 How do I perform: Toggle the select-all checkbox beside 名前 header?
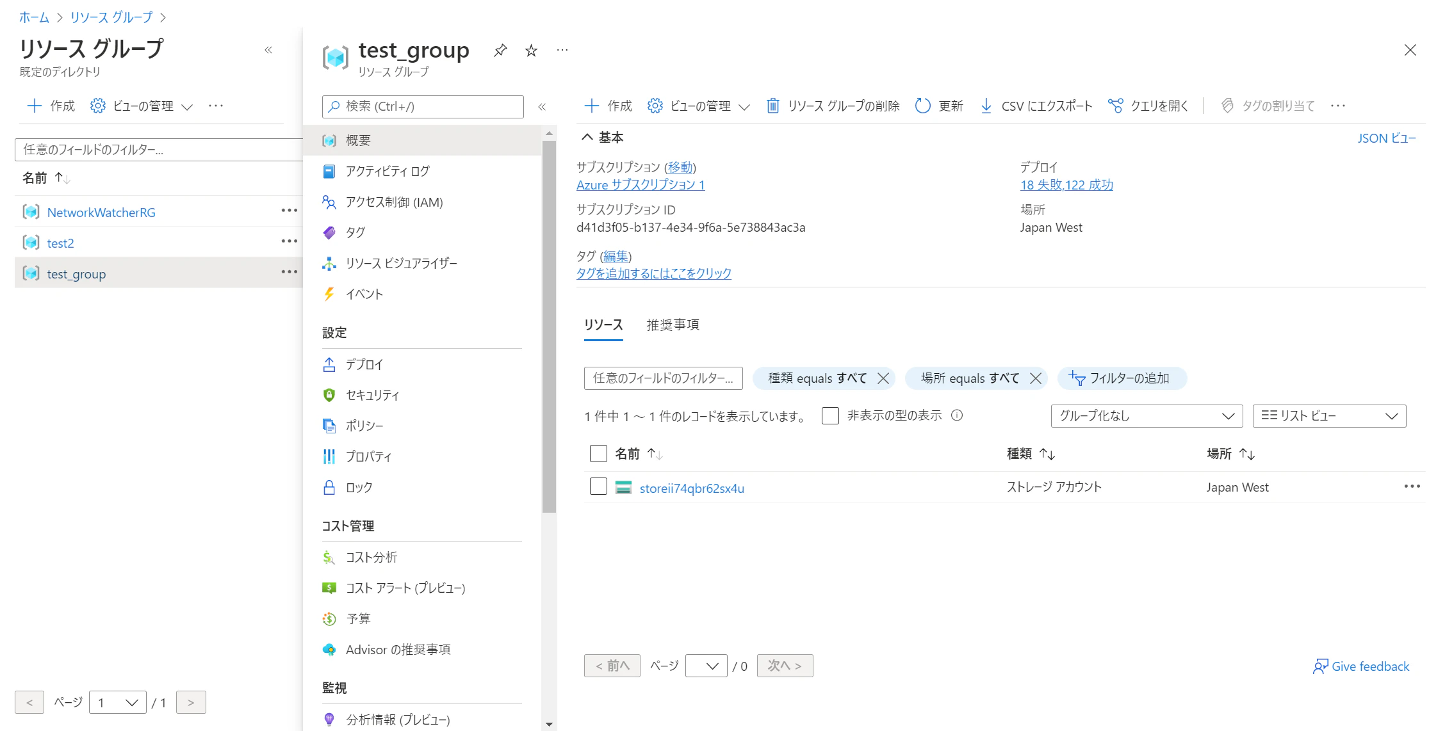tap(598, 453)
